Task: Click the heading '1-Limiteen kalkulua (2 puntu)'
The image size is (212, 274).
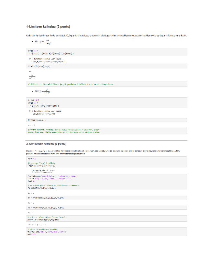Action: pyautogui.click(x=48, y=26)
